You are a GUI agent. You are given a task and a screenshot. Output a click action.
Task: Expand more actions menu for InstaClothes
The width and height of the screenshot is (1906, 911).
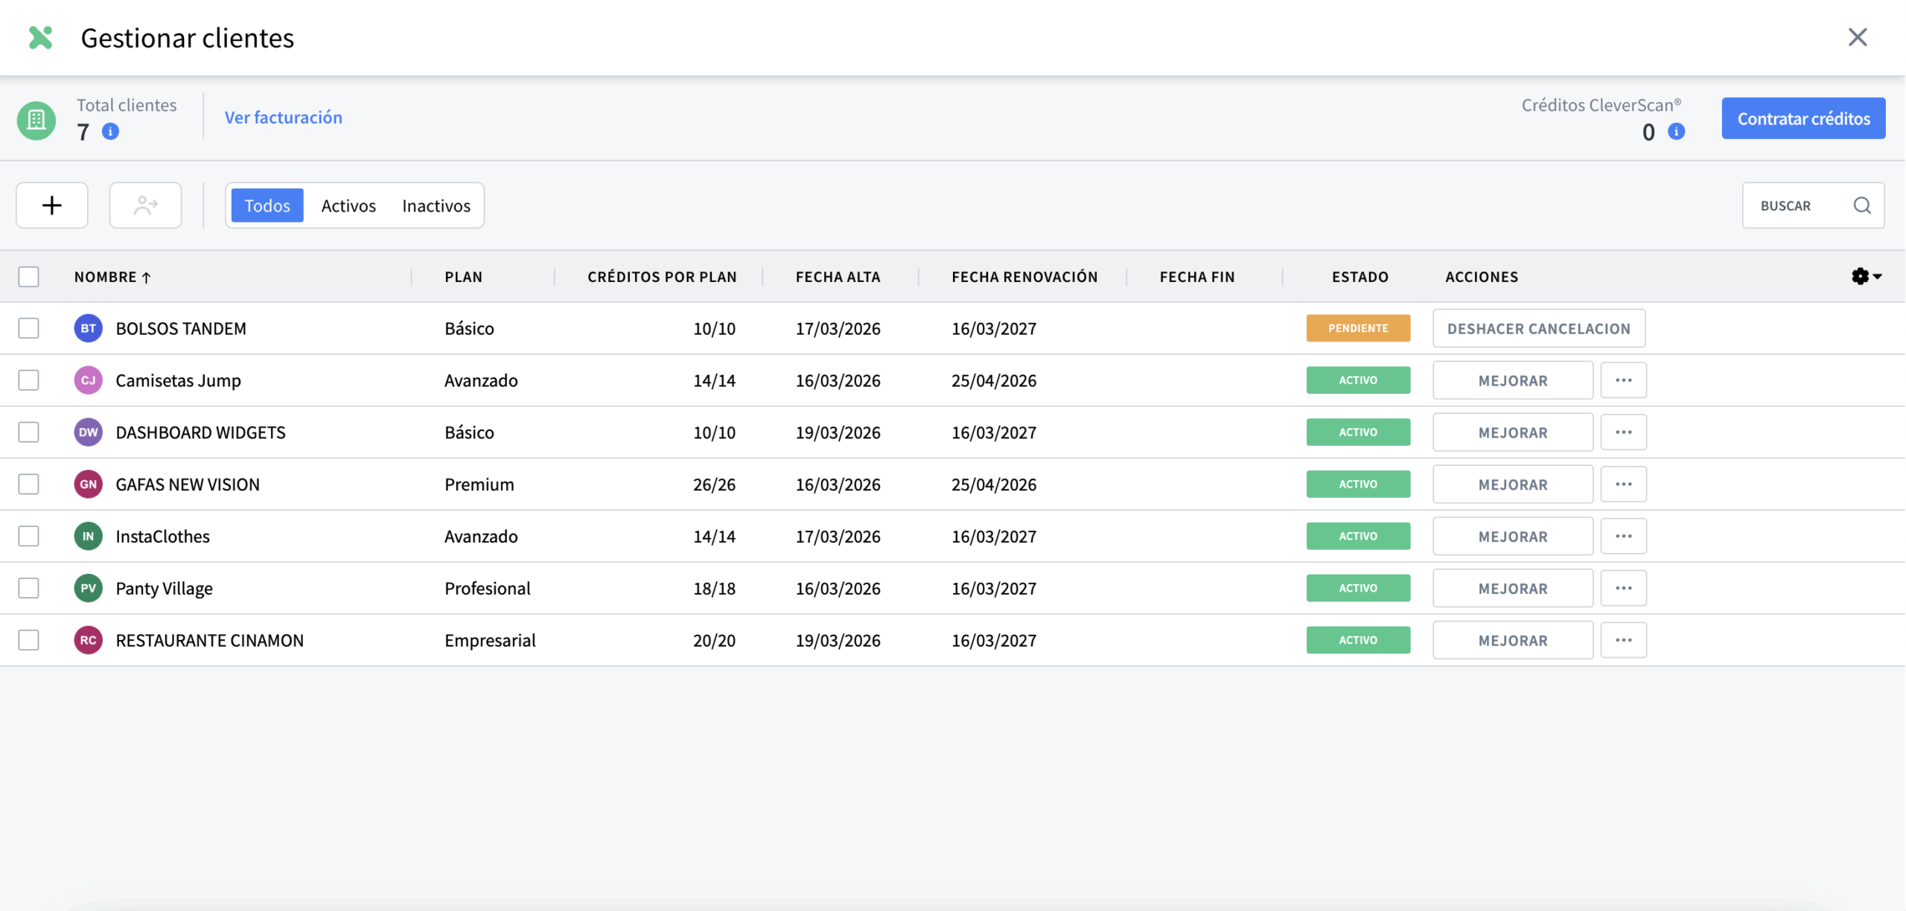click(1623, 537)
